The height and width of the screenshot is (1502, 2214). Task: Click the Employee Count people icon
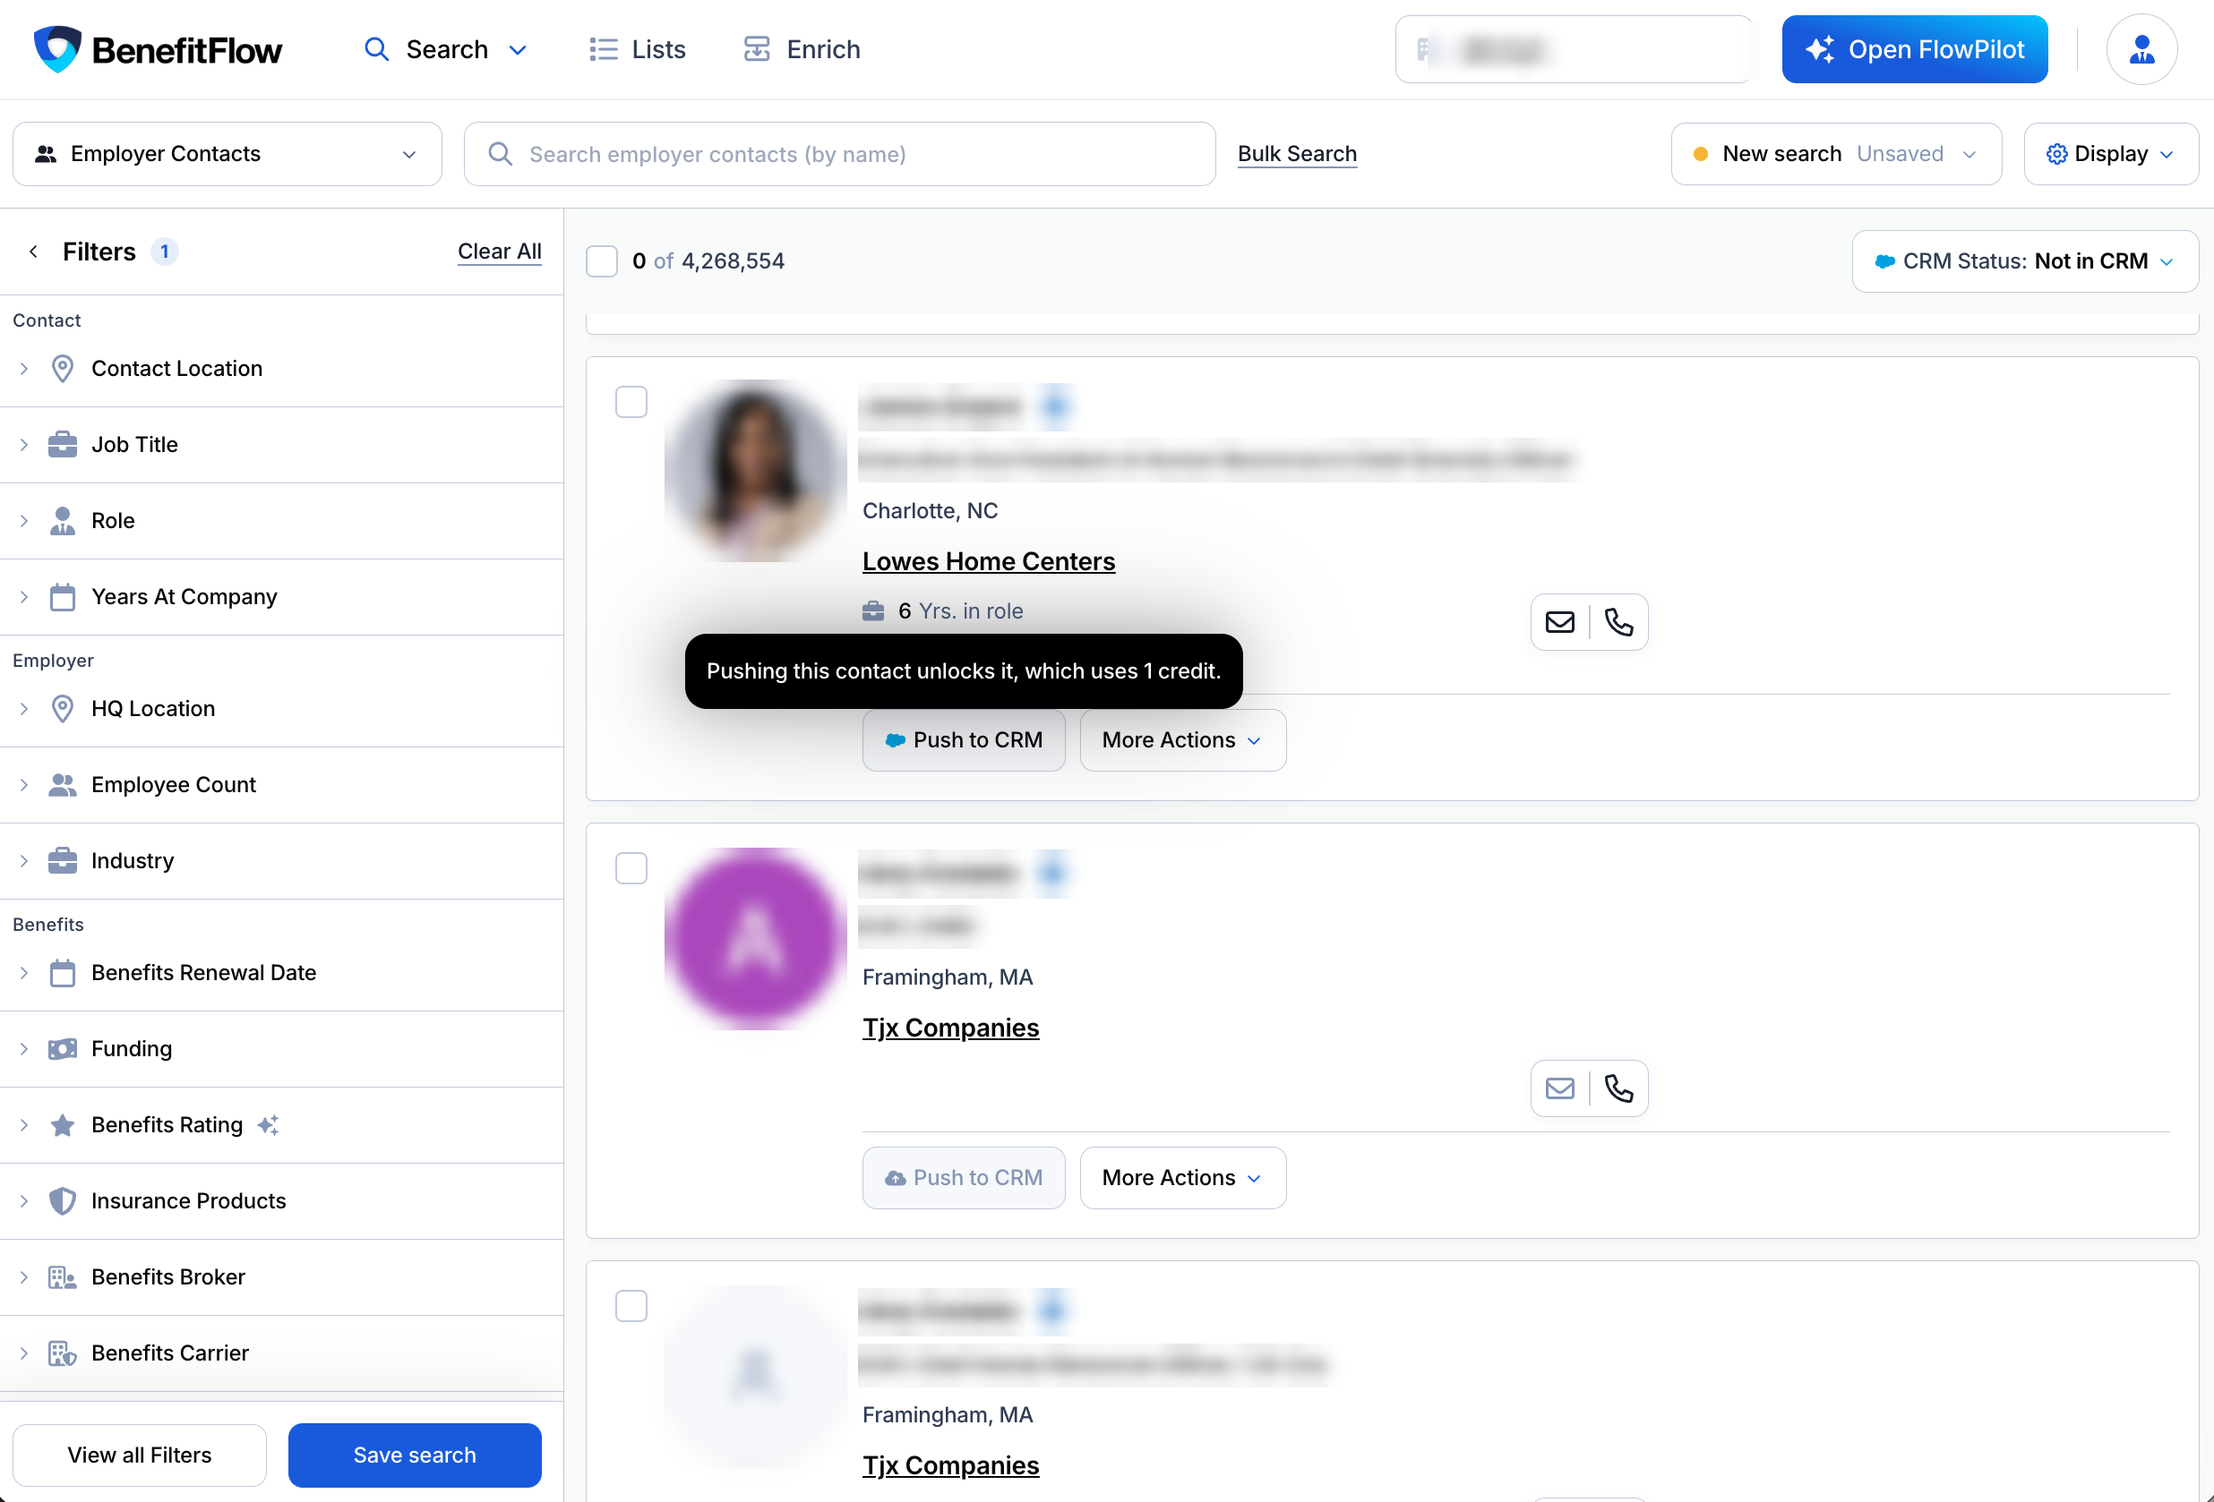(63, 784)
